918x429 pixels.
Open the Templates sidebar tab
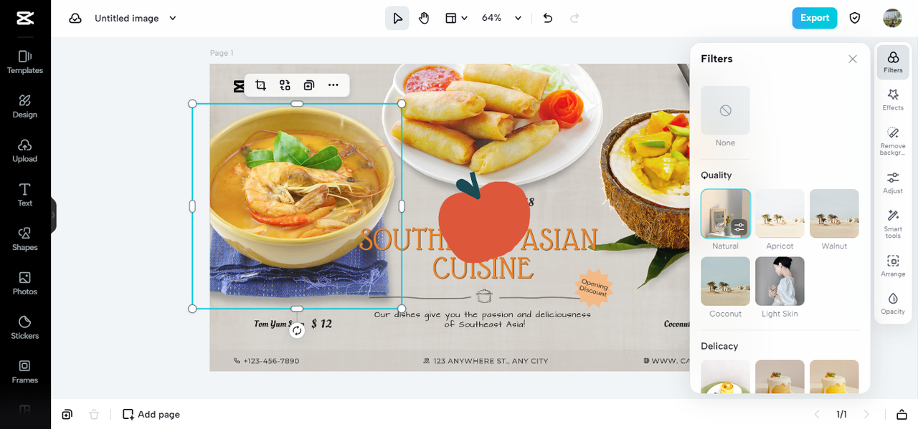[x=25, y=62]
